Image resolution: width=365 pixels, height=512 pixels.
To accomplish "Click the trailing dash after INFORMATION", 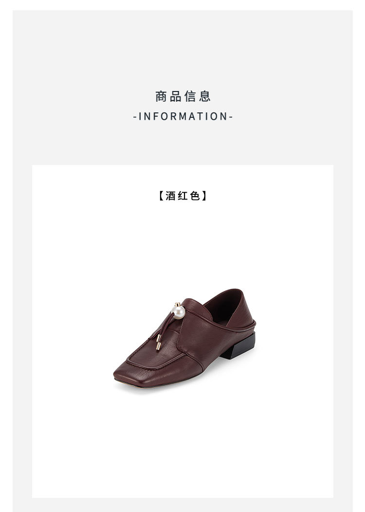I will click(x=231, y=117).
